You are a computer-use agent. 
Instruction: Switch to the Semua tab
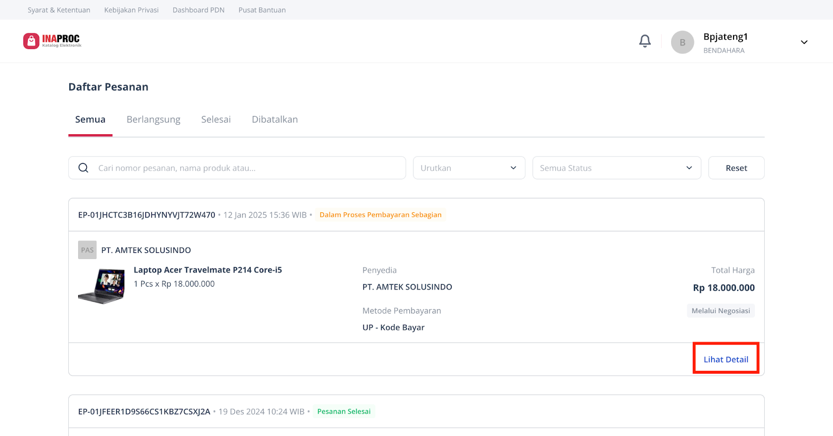(x=90, y=120)
